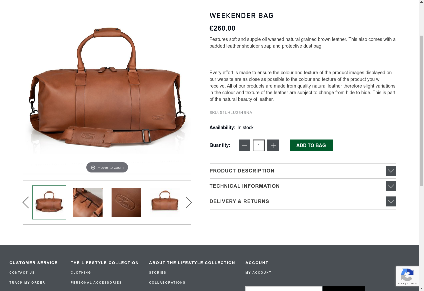
Task: Expand Technical Information chevron
Action: pos(391,186)
